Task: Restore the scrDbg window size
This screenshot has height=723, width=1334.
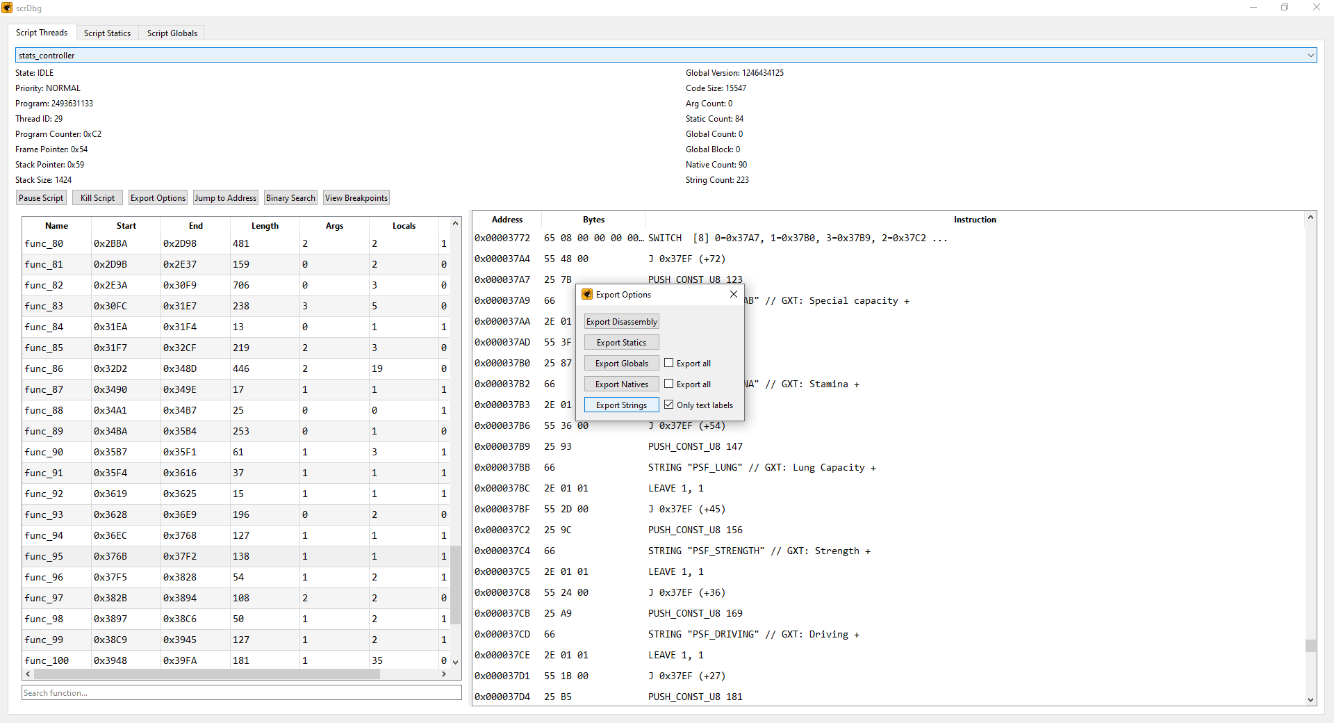Action: pyautogui.click(x=1285, y=8)
